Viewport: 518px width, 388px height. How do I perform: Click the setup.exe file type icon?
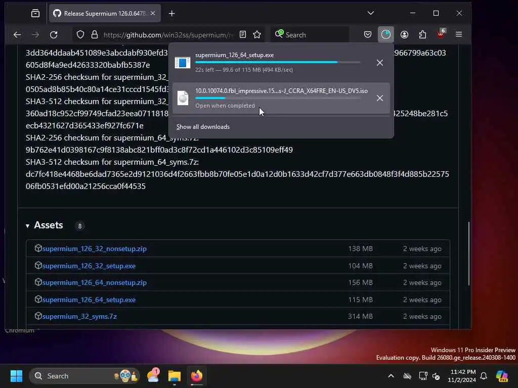[x=183, y=63]
